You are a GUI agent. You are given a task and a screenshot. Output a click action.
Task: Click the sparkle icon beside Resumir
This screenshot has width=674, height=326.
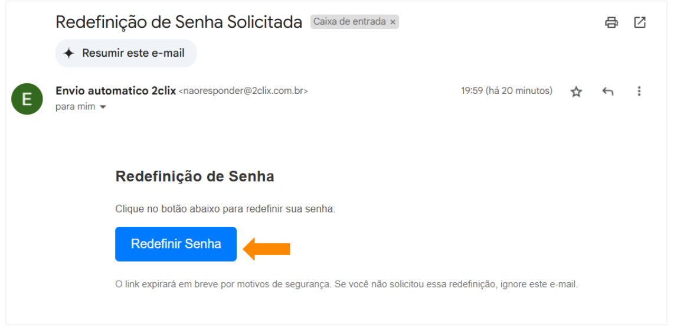point(69,53)
